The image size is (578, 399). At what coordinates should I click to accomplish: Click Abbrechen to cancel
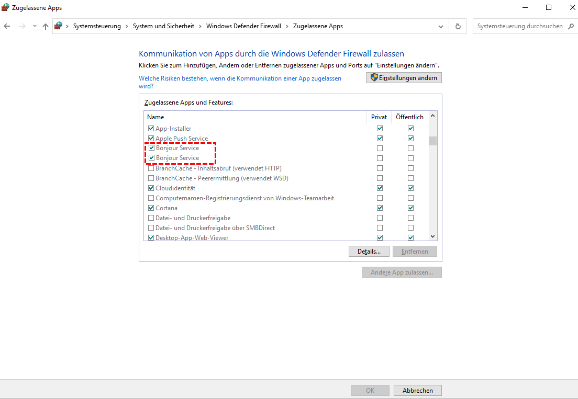pyautogui.click(x=418, y=391)
